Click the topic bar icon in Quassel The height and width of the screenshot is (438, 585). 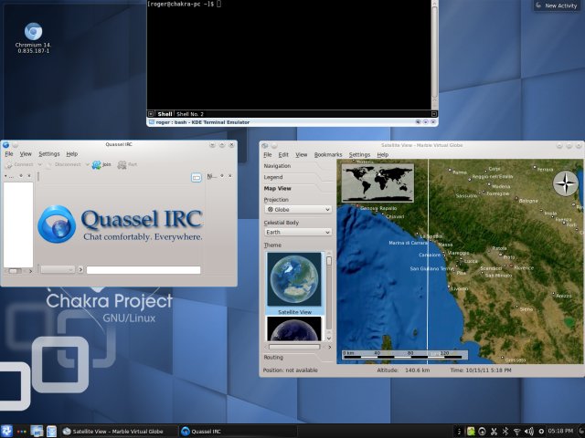pyautogui.click(x=196, y=177)
